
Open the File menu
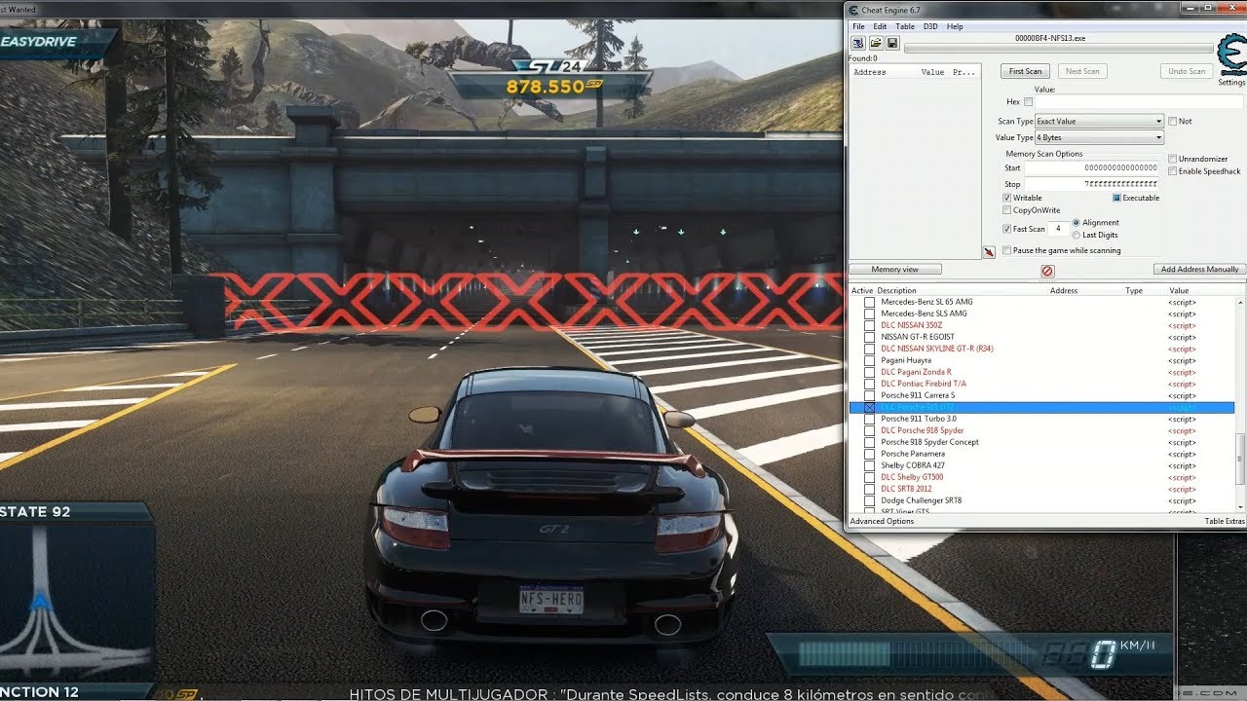[858, 26]
